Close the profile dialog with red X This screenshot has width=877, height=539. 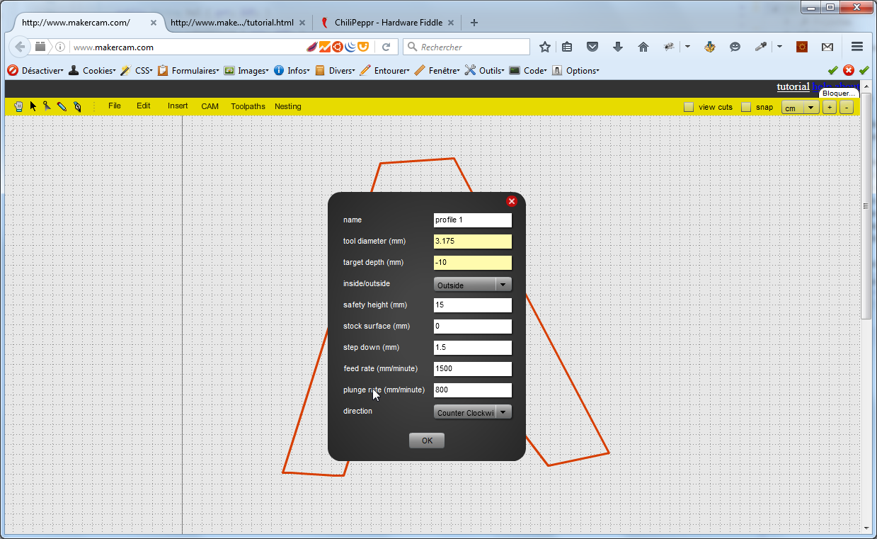512,201
